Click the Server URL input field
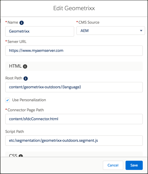148x174 pixels. 74,51
